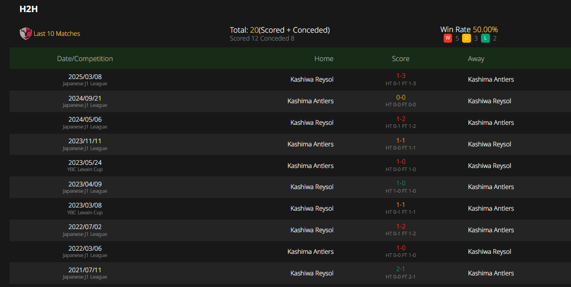The height and width of the screenshot is (287, 571).
Task: Open the 1-1 score on 2023/03/08
Action: coord(400,205)
